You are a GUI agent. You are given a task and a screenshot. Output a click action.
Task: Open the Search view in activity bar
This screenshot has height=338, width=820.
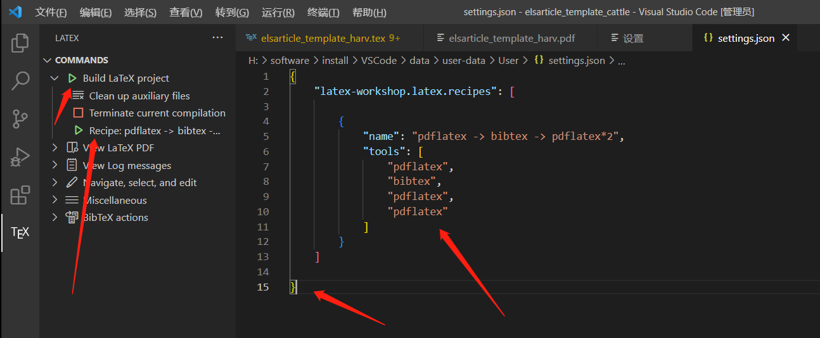pyautogui.click(x=20, y=80)
